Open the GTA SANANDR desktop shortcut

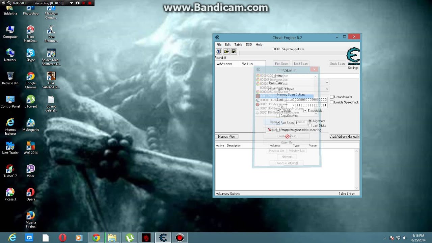[51, 80]
